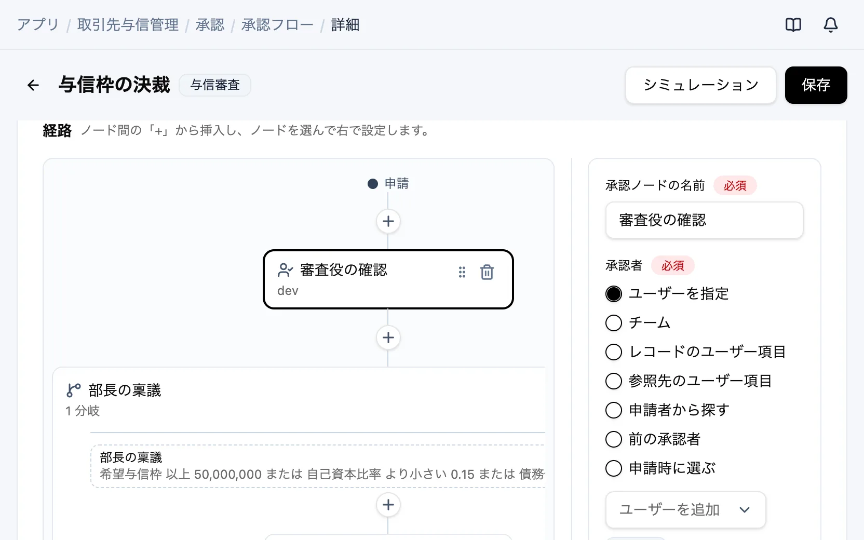Click the 詳細 breadcrumb text
This screenshot has height=540, width=864.
pos(345,25)
